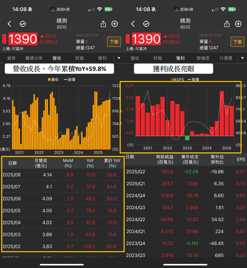Tap the share icon on right screen
This screenshot has height=268, width=247.
pos(227,24)
